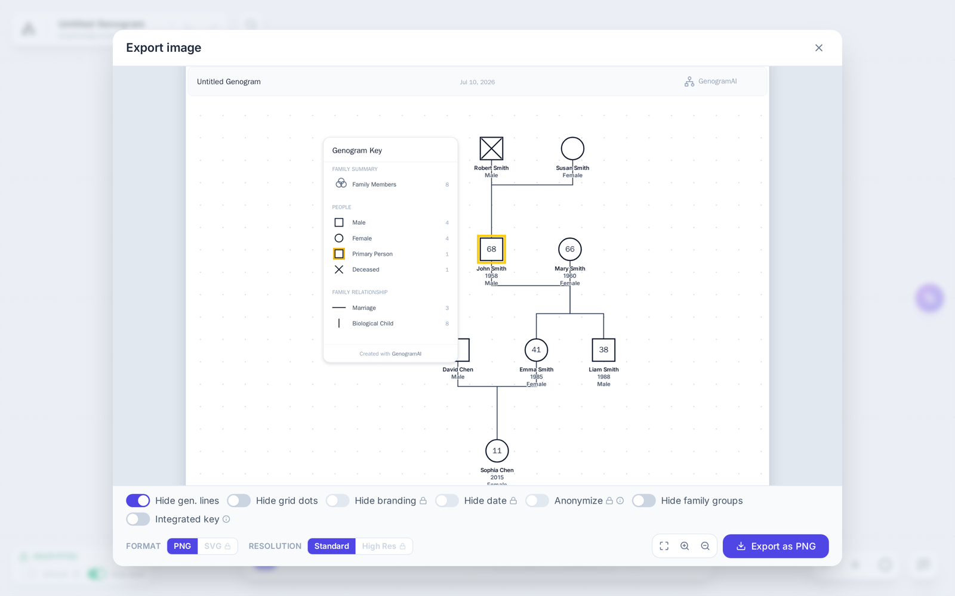Toggle Hide date switch

point(447,501)
